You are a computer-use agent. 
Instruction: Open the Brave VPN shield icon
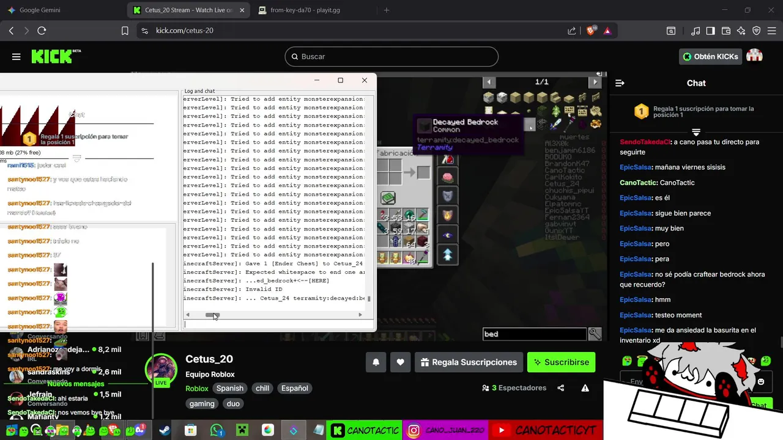click(x=757, y=31)
